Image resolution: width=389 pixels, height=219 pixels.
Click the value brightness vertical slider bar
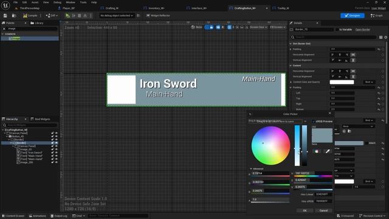305,145
